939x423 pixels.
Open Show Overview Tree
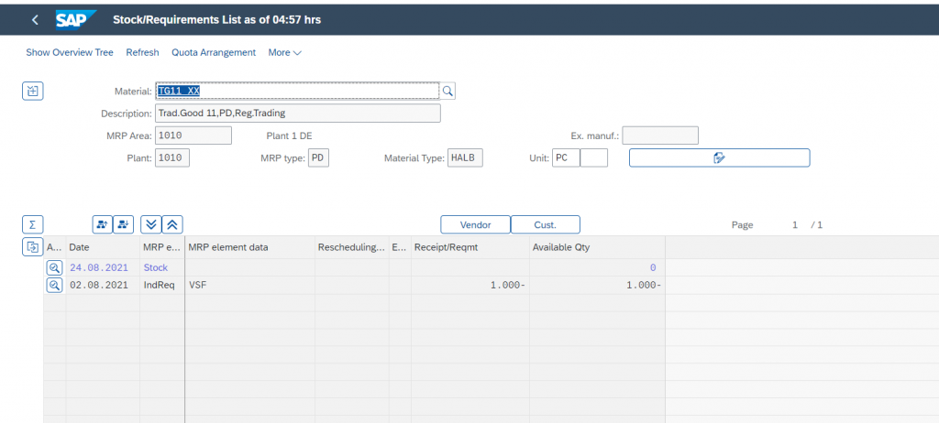pyautogui.click(x=70, y=53)
